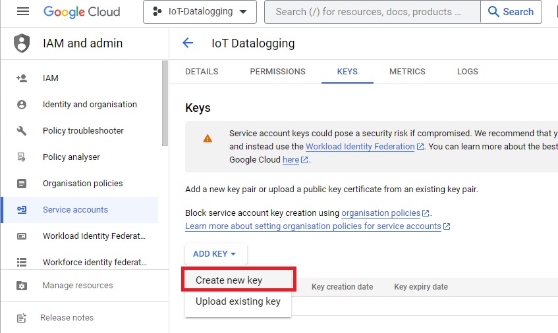Click the 'IoT Datalogging' page title
558x333 pixels.
tap(253, 43)
